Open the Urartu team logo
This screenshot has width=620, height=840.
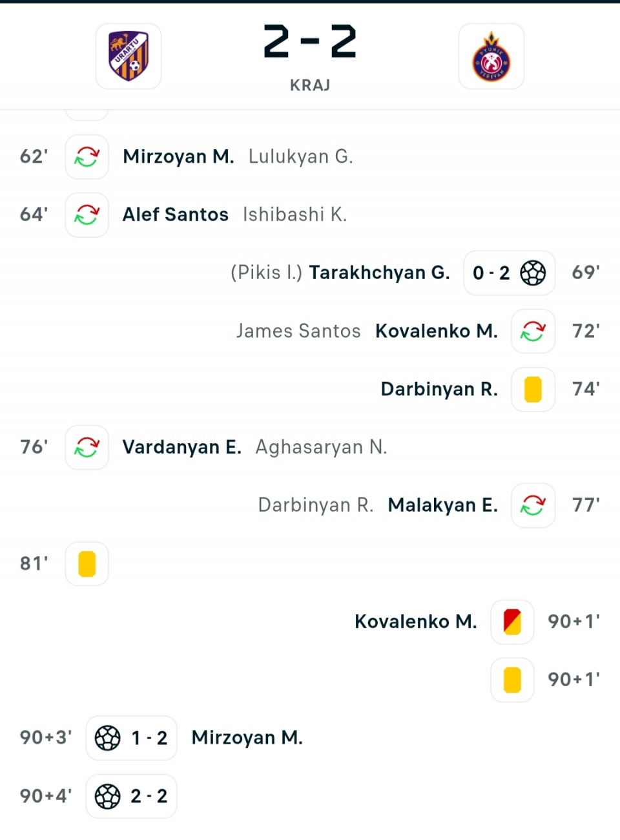[129, 56]
